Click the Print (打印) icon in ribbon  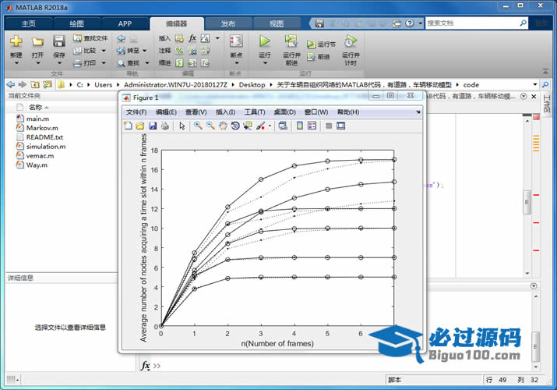click(77, 63)
